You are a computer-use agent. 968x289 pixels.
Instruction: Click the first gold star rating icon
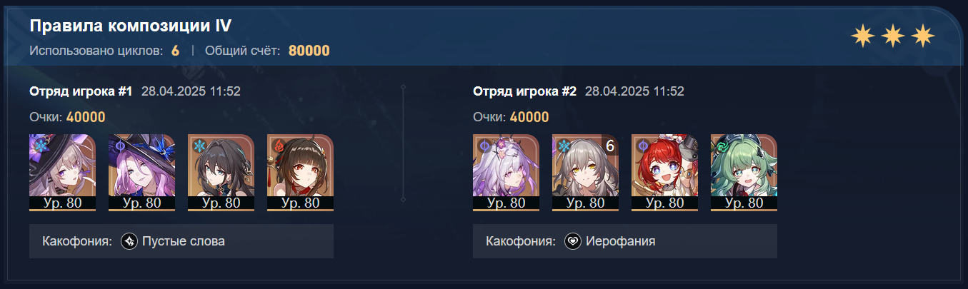(863, 36)
